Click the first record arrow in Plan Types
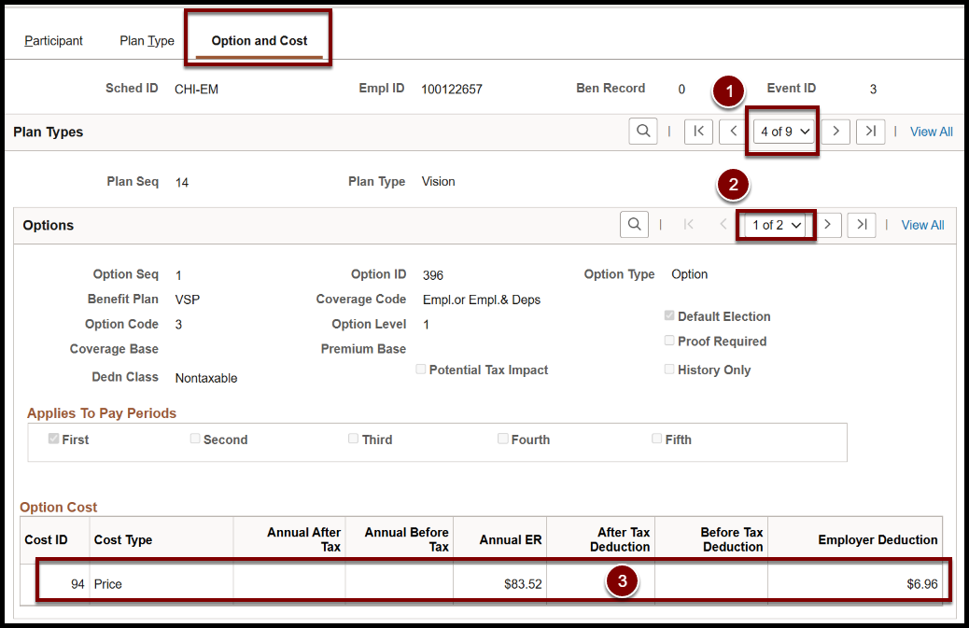Screen dimensions: 969x628 point(698,132)
